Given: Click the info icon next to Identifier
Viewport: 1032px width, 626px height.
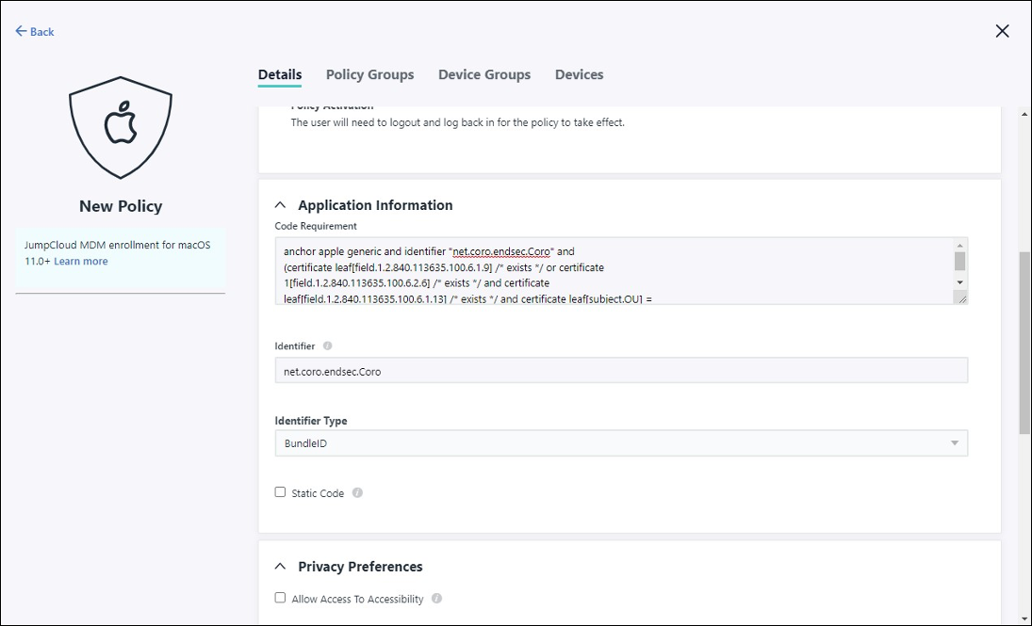Looking at the screenshot, I should click(327, 346).
